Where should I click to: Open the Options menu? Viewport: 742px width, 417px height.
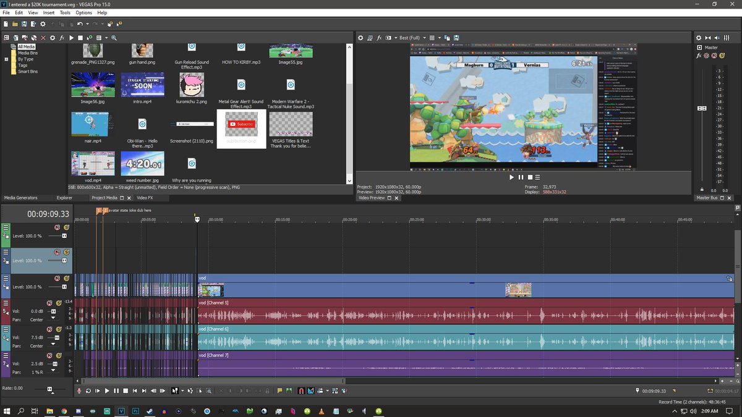tap(84, 12)
